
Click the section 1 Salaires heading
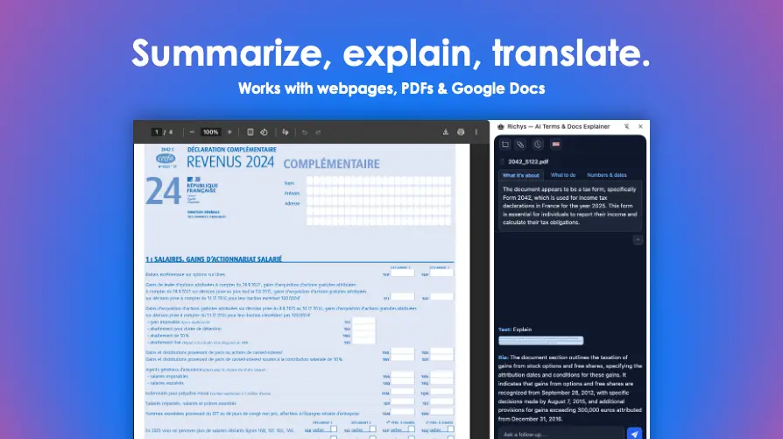[x=214, y=259]
